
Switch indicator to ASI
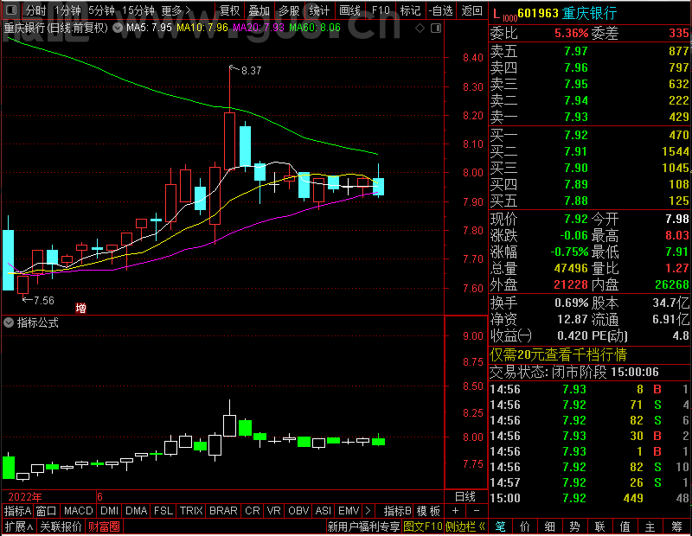coord(323,511)
